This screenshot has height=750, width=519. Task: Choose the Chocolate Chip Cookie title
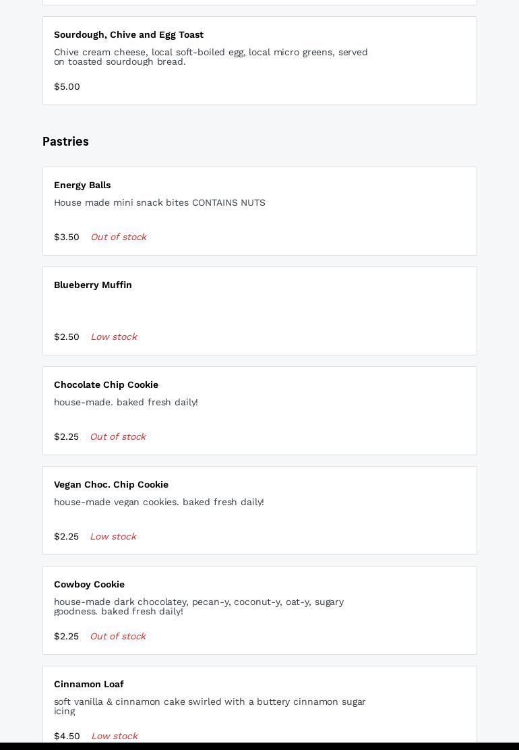[106, 385]
